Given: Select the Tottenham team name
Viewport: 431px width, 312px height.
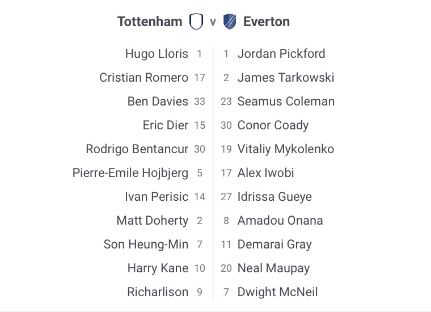Looking at the screenshot, I should coord(150,22).
